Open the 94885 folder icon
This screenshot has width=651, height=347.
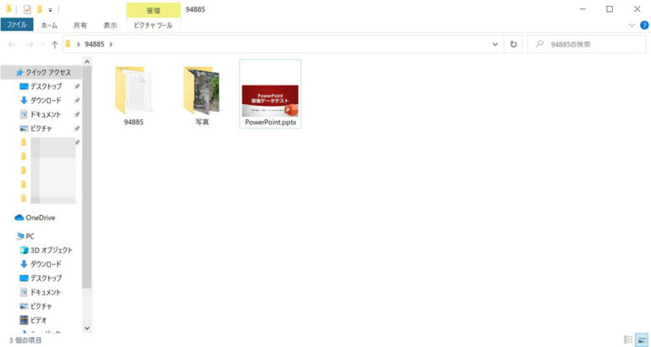click(133, 91)
